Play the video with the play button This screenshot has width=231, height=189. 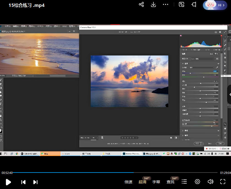tap(8, 182)
